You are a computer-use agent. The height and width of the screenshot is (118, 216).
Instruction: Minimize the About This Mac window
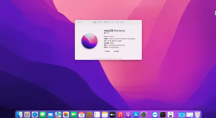pos(79,22)
